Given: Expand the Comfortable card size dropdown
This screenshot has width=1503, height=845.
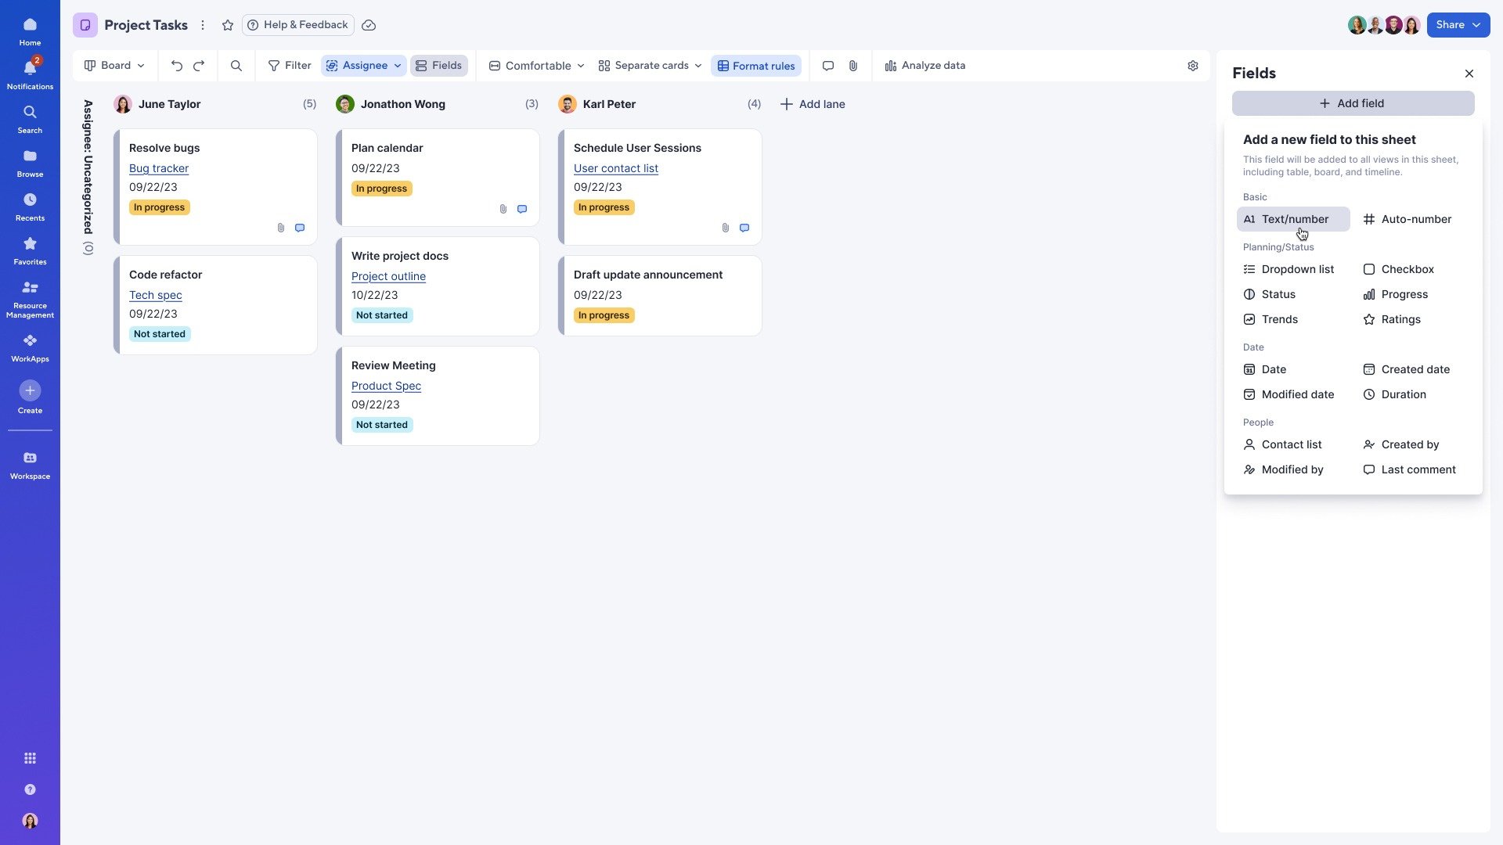Looking at the screenshot, I should (x=535, y=66).
